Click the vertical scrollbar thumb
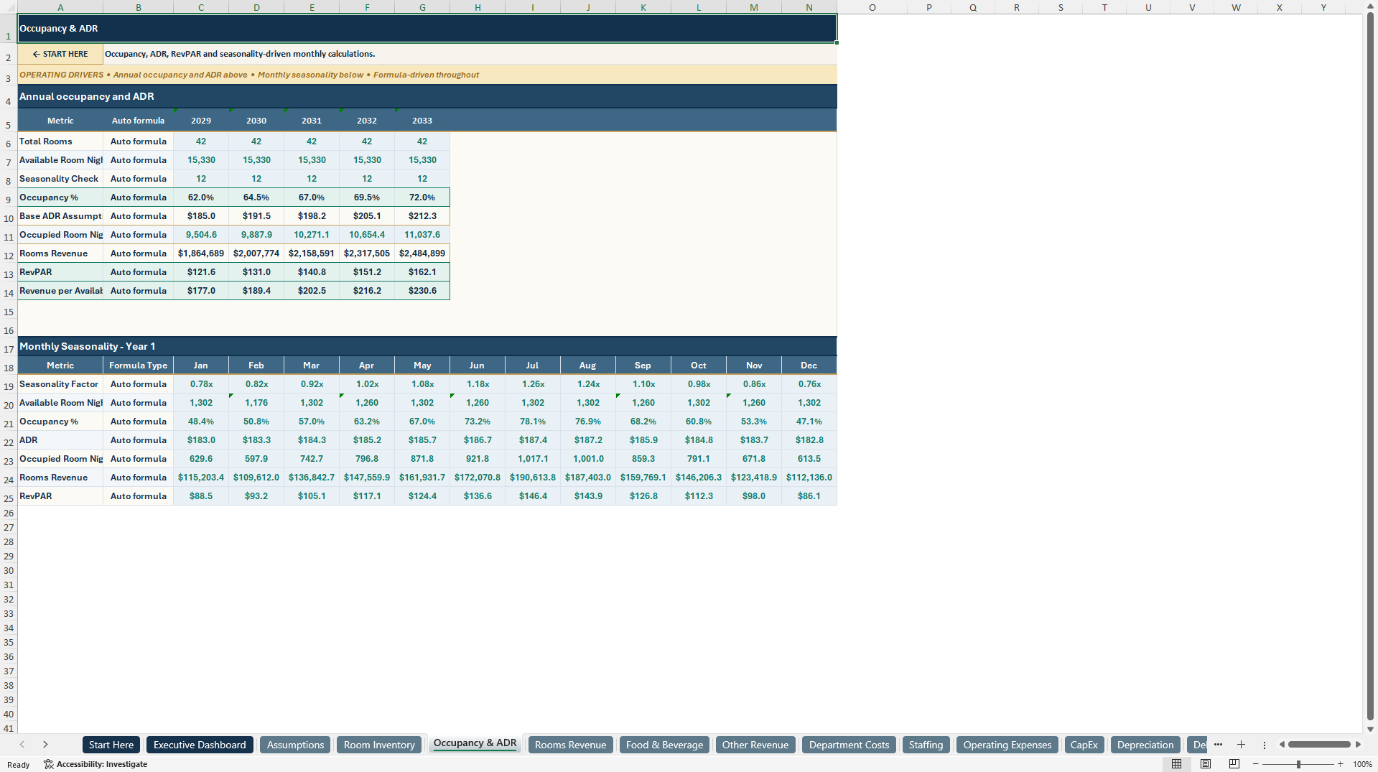This screenshot has width=1378, height=772. [1370, 366]
